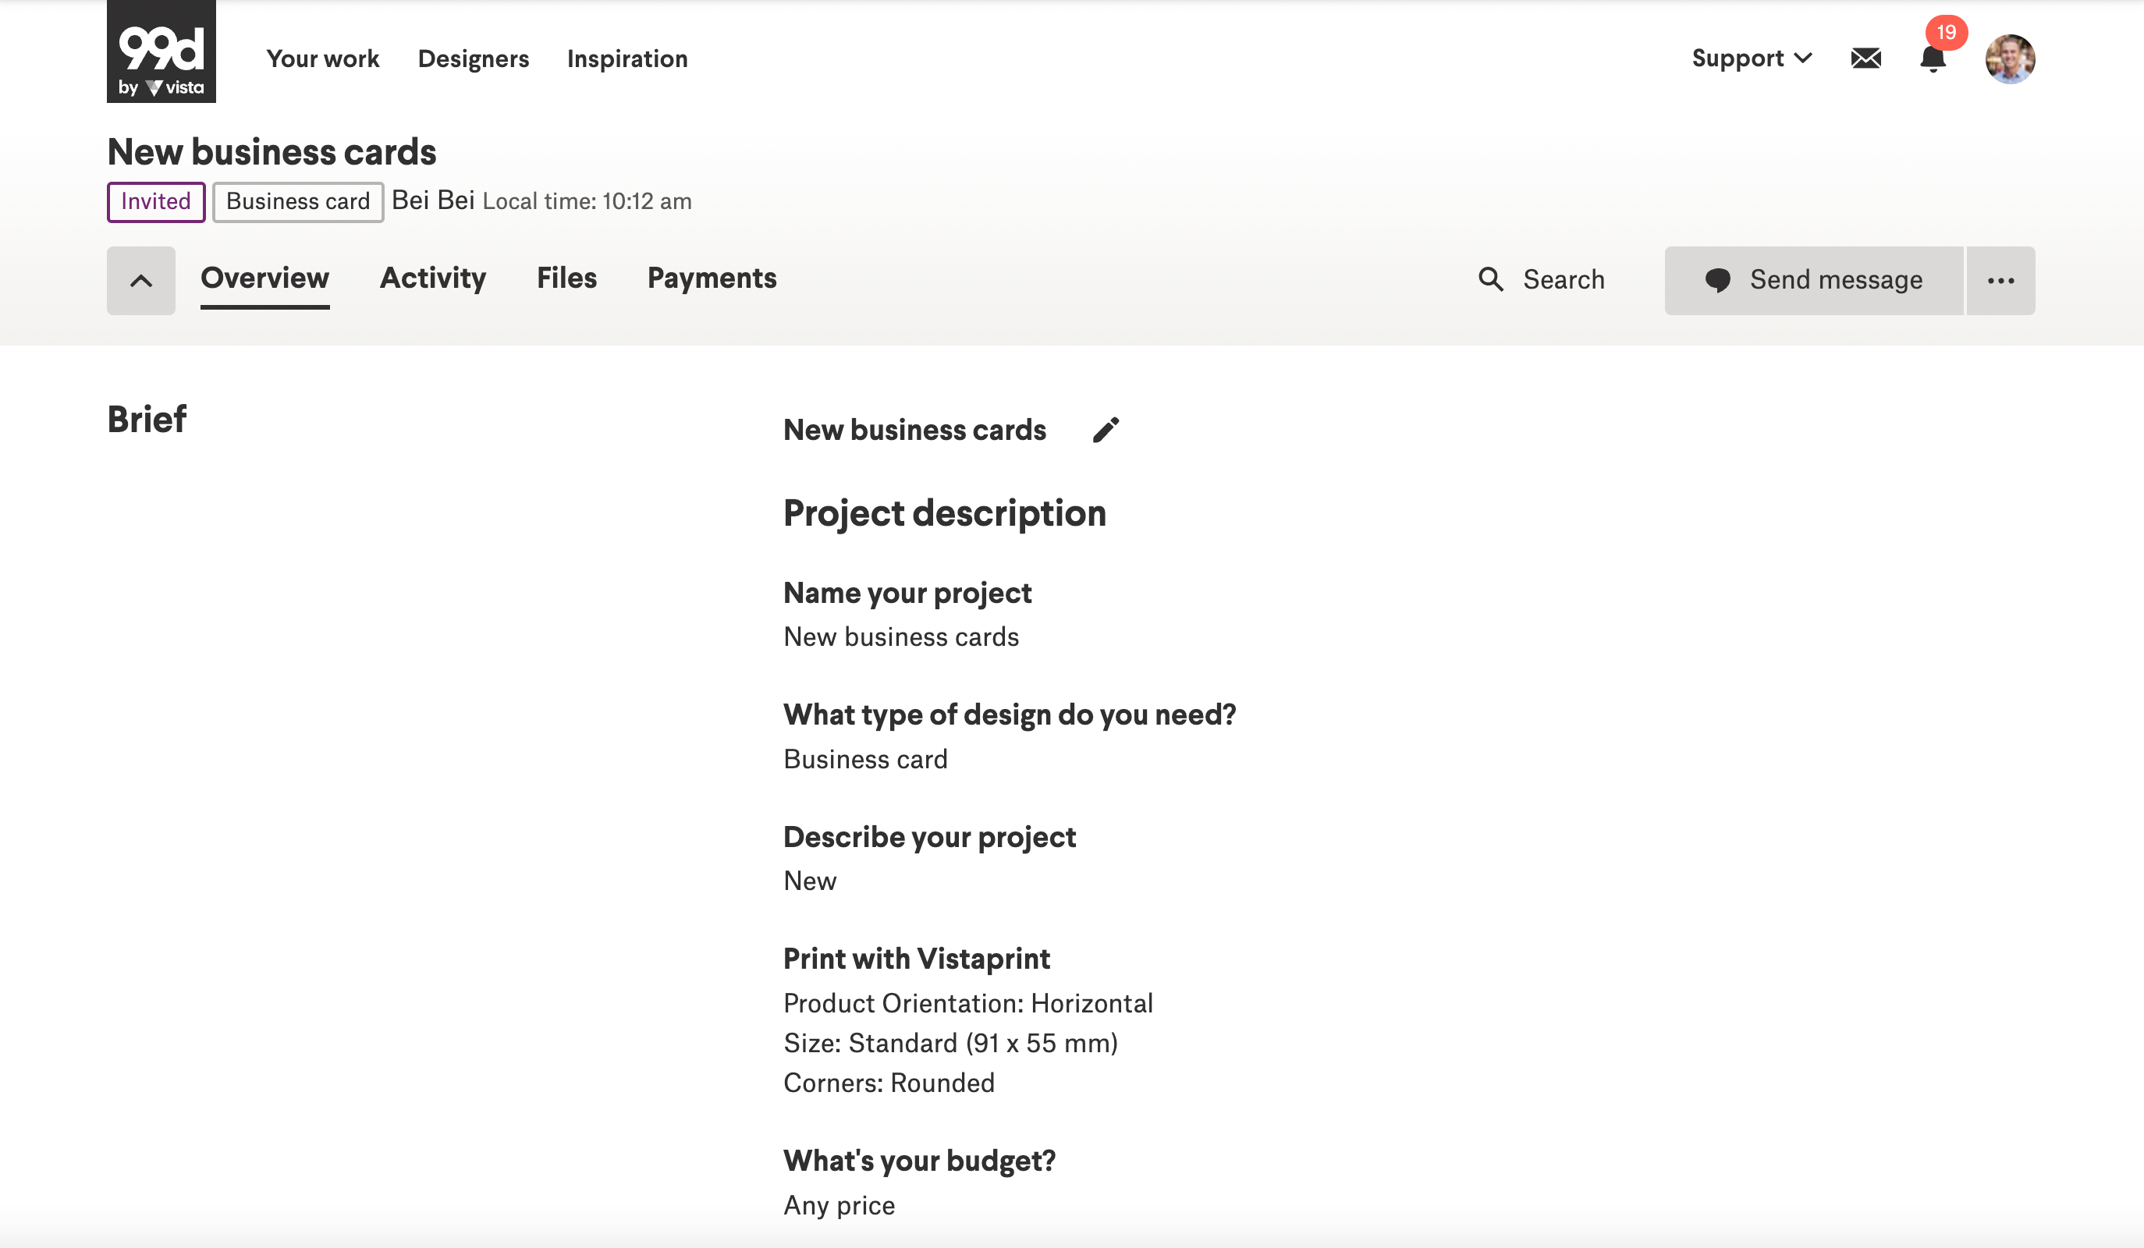
Task: Open the three-dots more options menu
Action: click(2000, 281)
